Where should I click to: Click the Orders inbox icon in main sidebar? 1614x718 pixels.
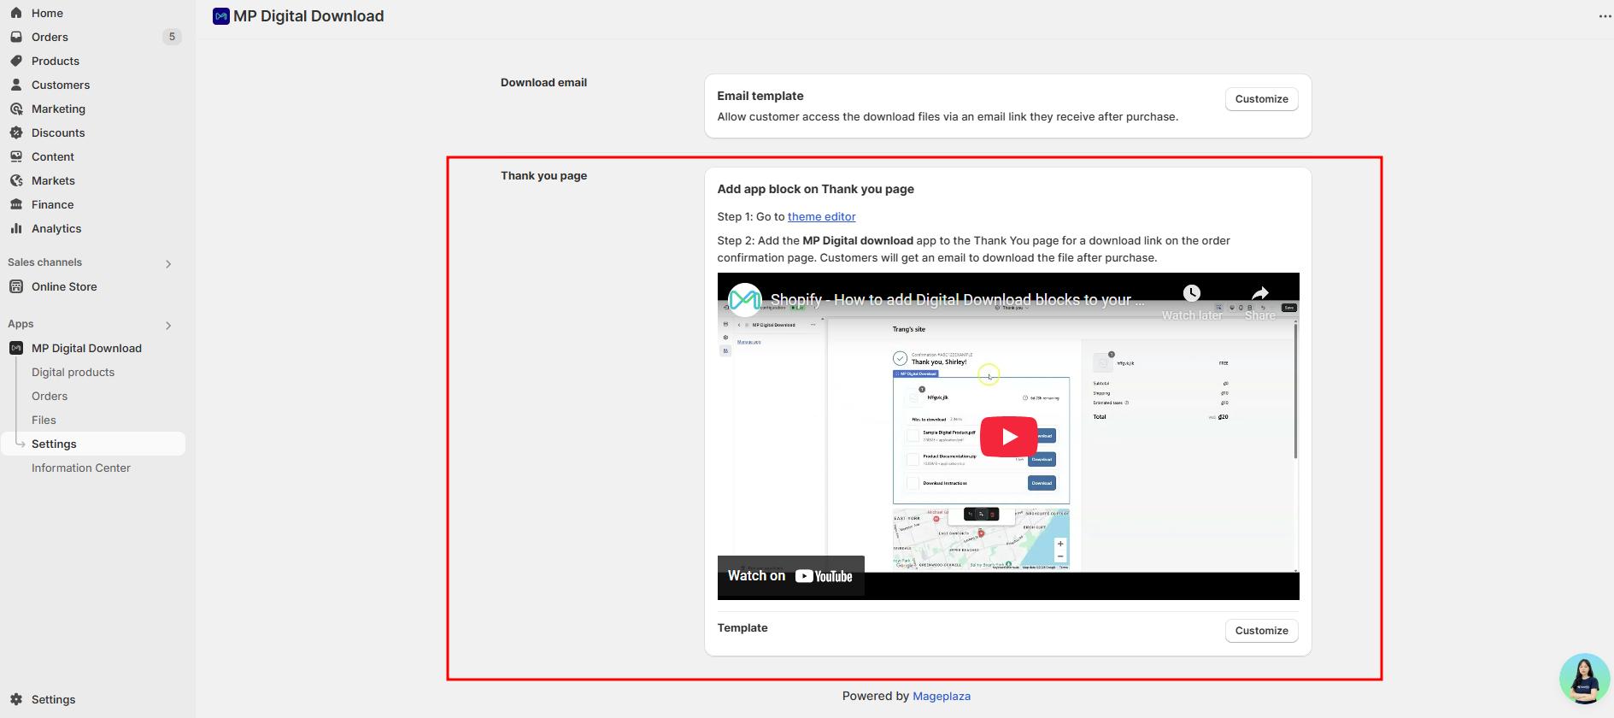pos(16,37)
